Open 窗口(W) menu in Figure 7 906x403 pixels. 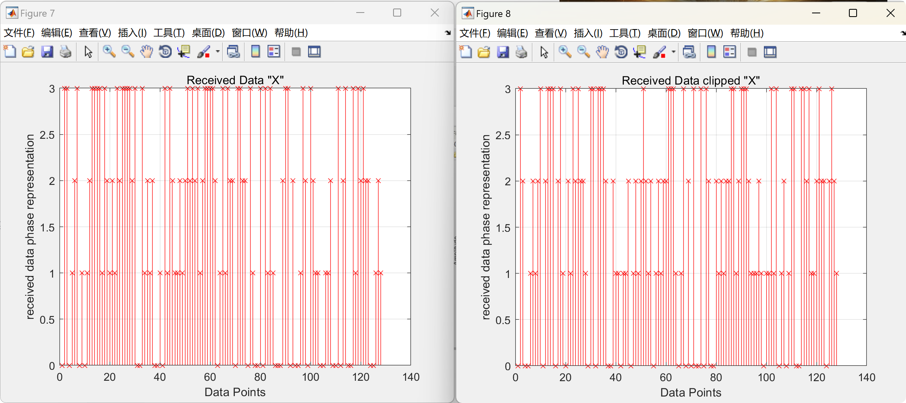(x=249, y=33)
